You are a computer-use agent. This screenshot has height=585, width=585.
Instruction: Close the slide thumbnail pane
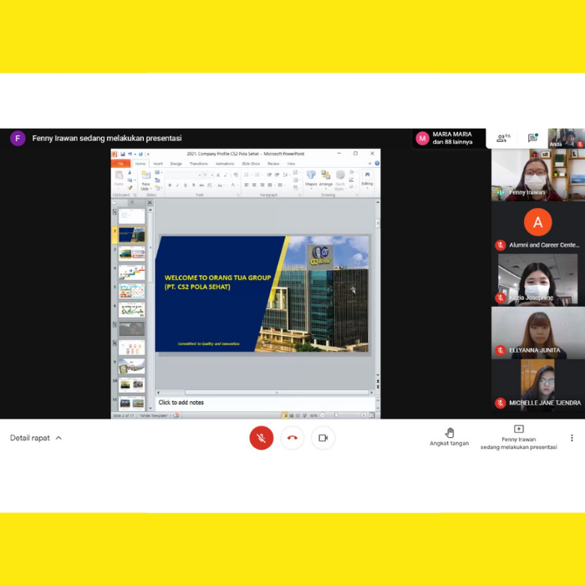(150, 202)
